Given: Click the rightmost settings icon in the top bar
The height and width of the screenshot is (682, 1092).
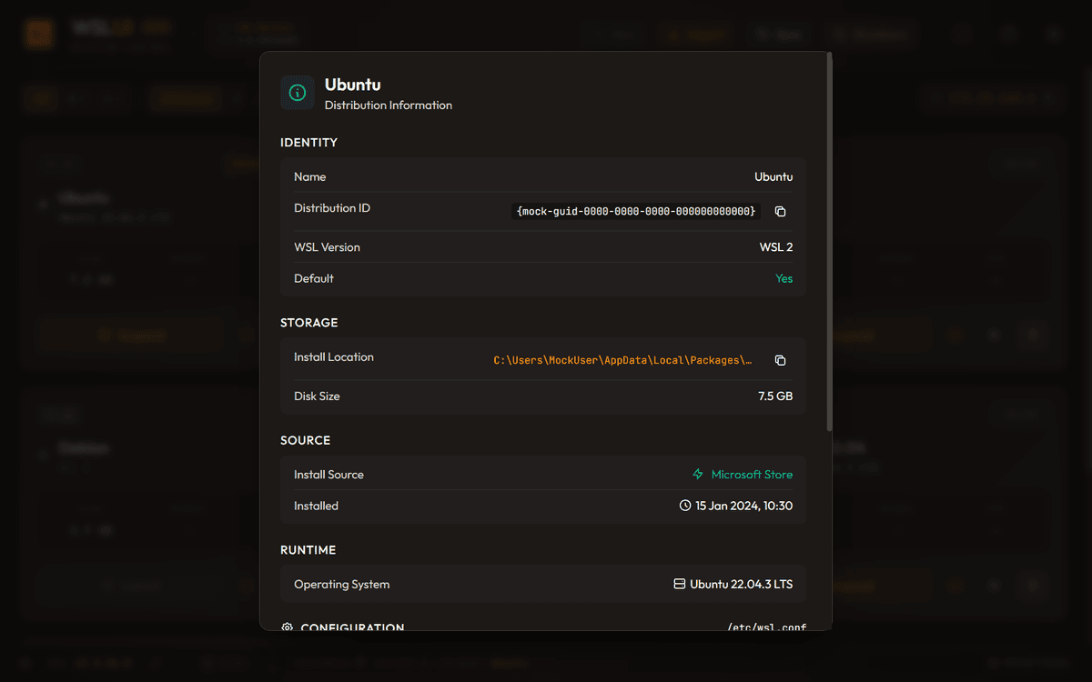Looking at the screenshot, I should tap(1054, 34).
